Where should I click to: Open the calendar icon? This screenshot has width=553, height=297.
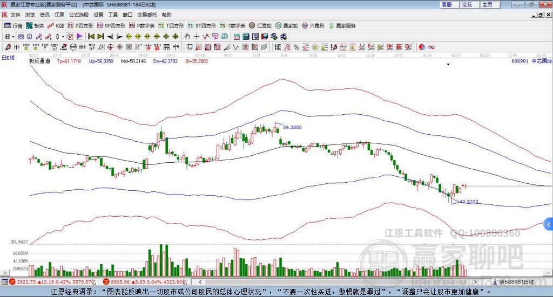click(x=237, y=37)
